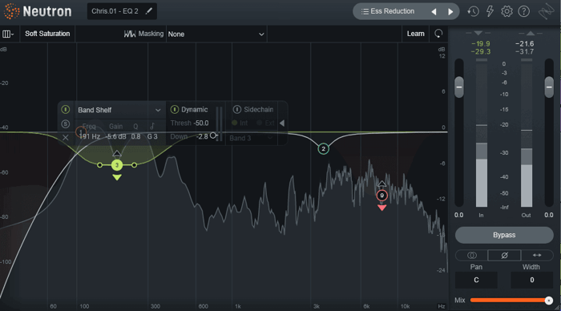Click the Masking meter icon
This screenshot has height=311, width=561.
[x=130, y=34]
